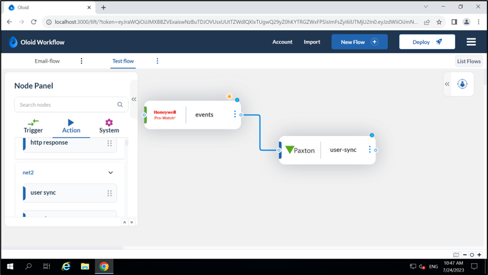
Task: Click events node output port
Action: (x=241, y=115)
